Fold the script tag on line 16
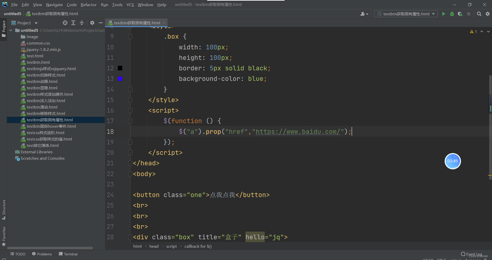Screen dimensions: 492x260 [x=130, y=111]
